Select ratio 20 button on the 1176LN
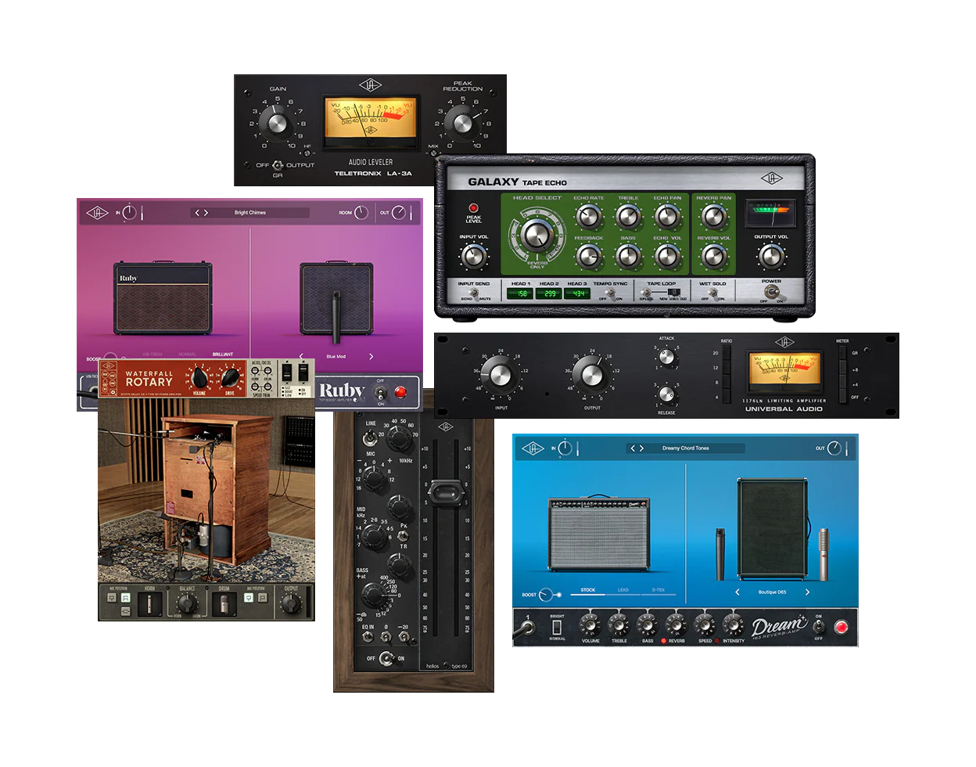 [727, 353]
